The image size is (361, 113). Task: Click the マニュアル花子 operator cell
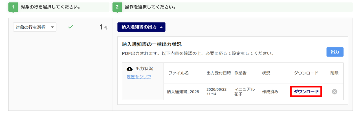[x=245, y=92]
